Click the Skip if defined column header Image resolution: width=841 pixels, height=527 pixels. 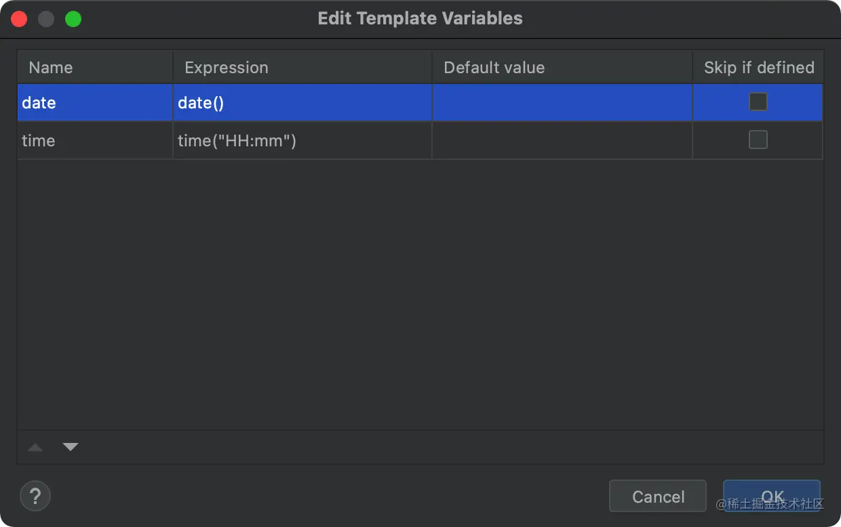click(758, 68)
